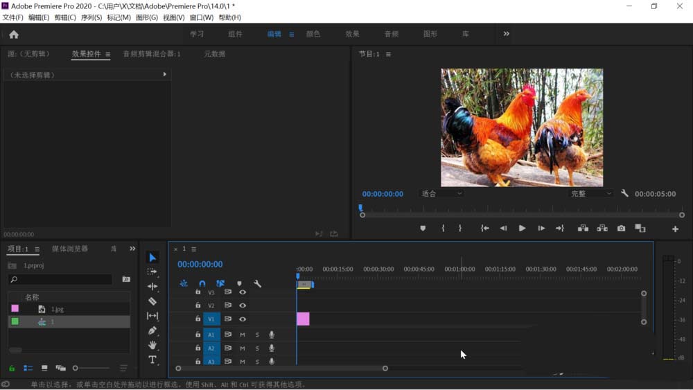Mute audio track A1
The height and width of the screenshot is (390, 693).
243,335
